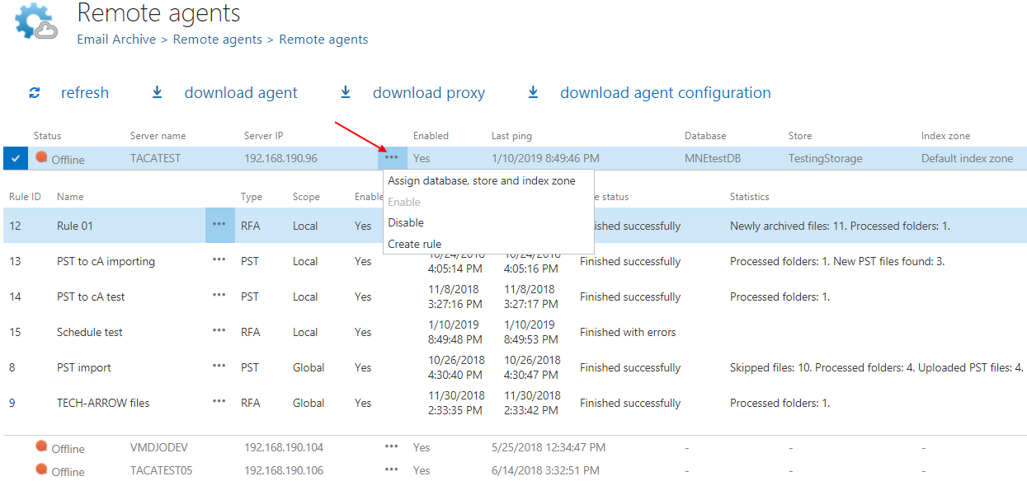The height and width of the screenshot is (481, 1027).
Task: Click the Remote agents gear cloud icon
Action: pyautogui.click(x=36, y=22)
